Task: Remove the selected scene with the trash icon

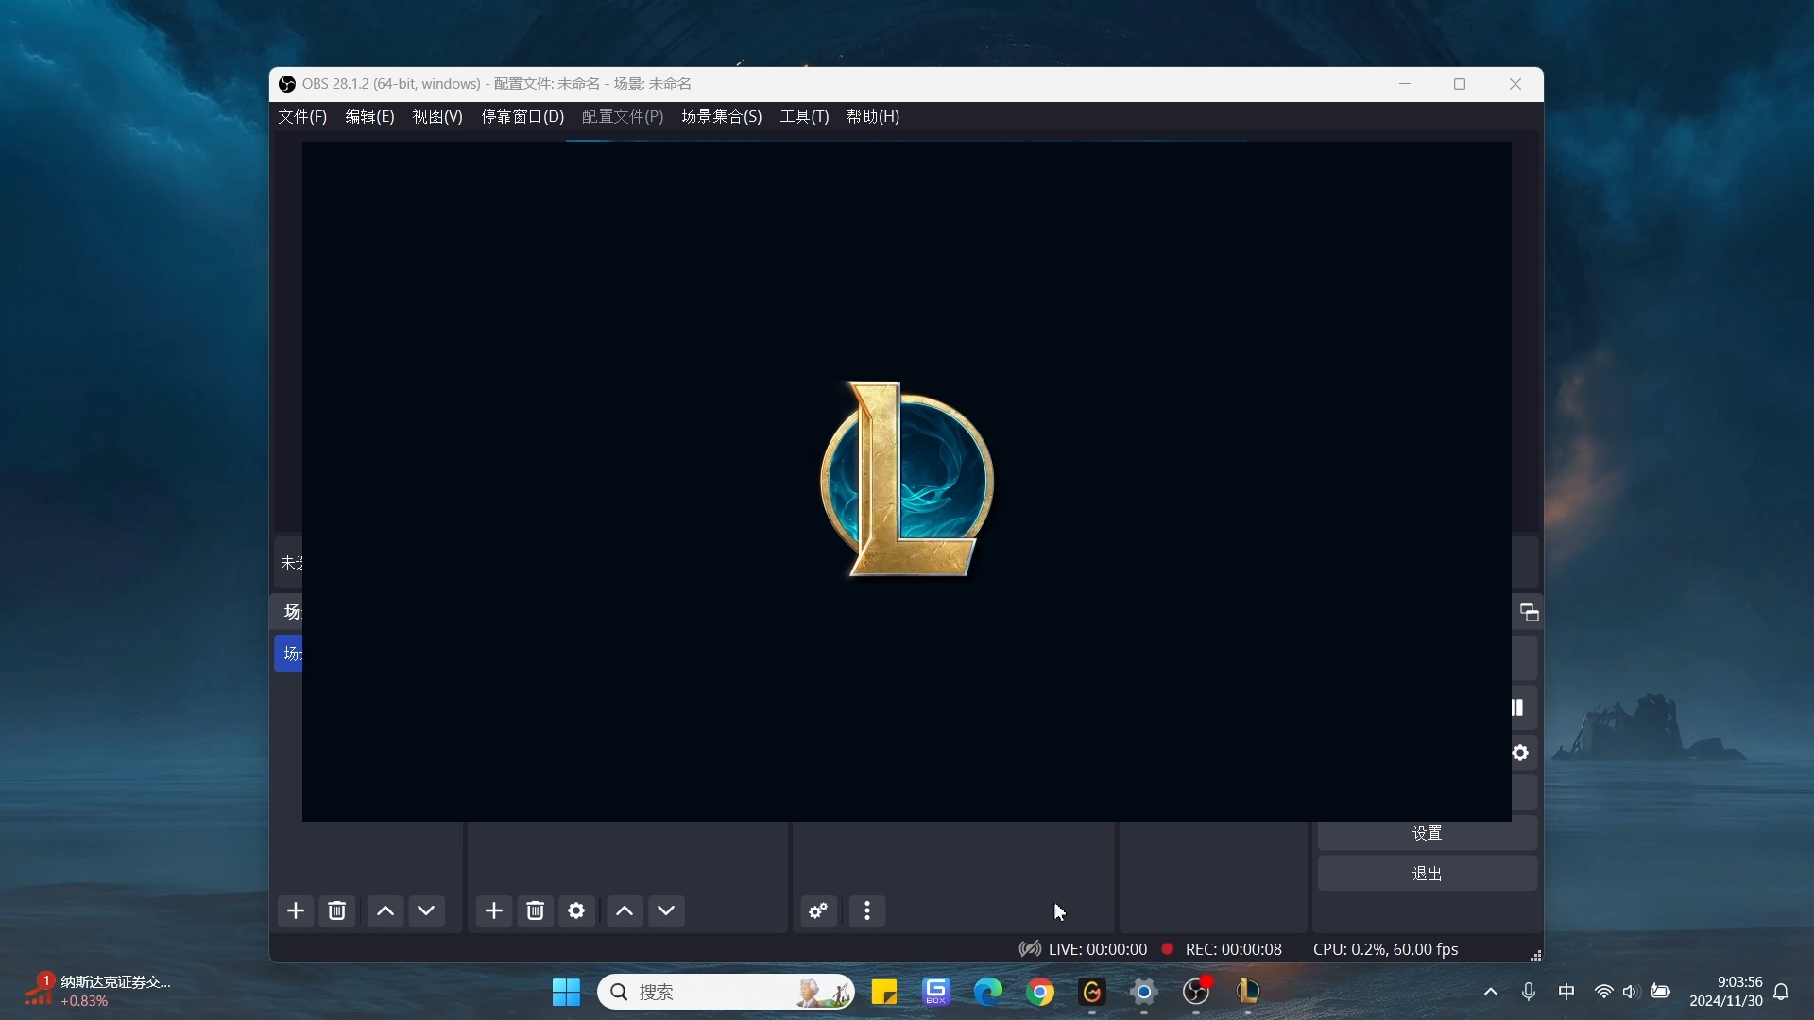Action: coord(337,910)
